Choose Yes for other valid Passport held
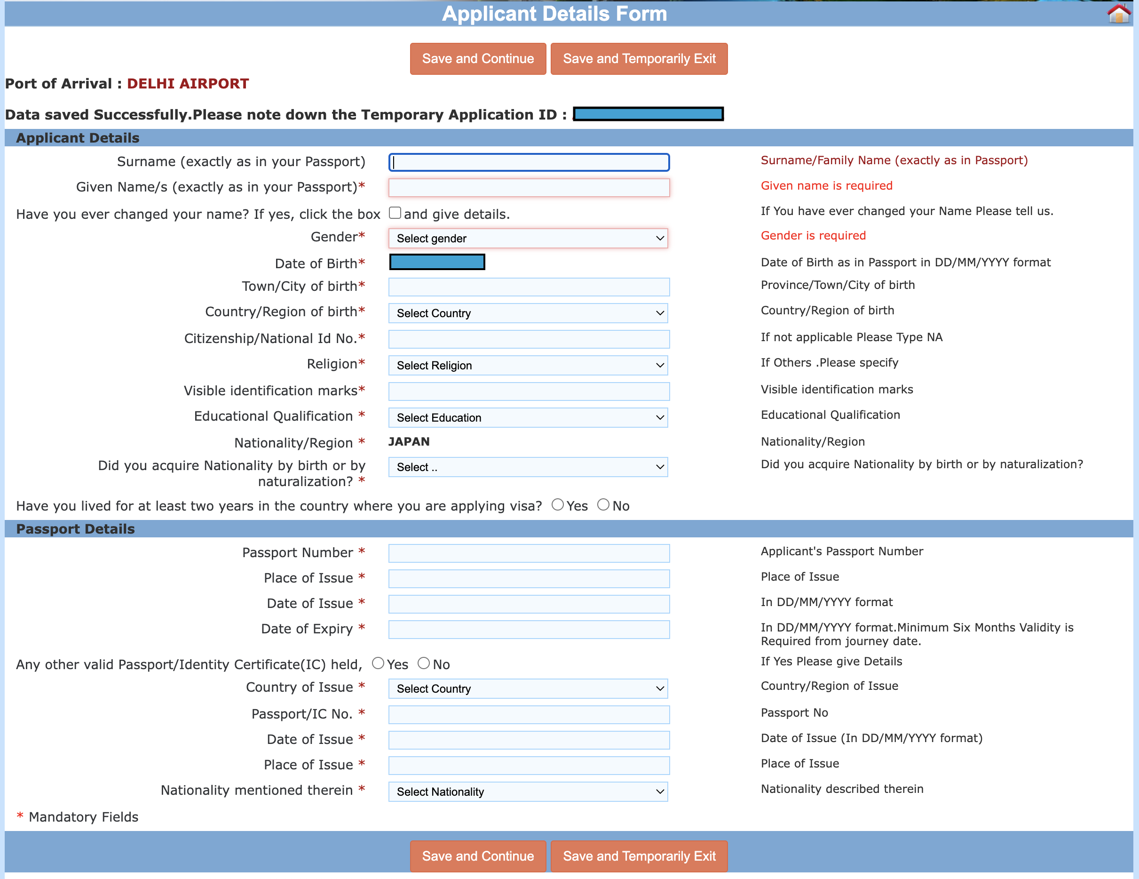Screen dimensions: 1139x879 [378, 663]
